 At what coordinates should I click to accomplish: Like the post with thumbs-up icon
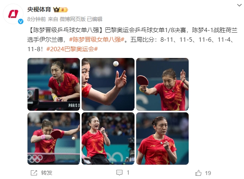tap(198, 173)
